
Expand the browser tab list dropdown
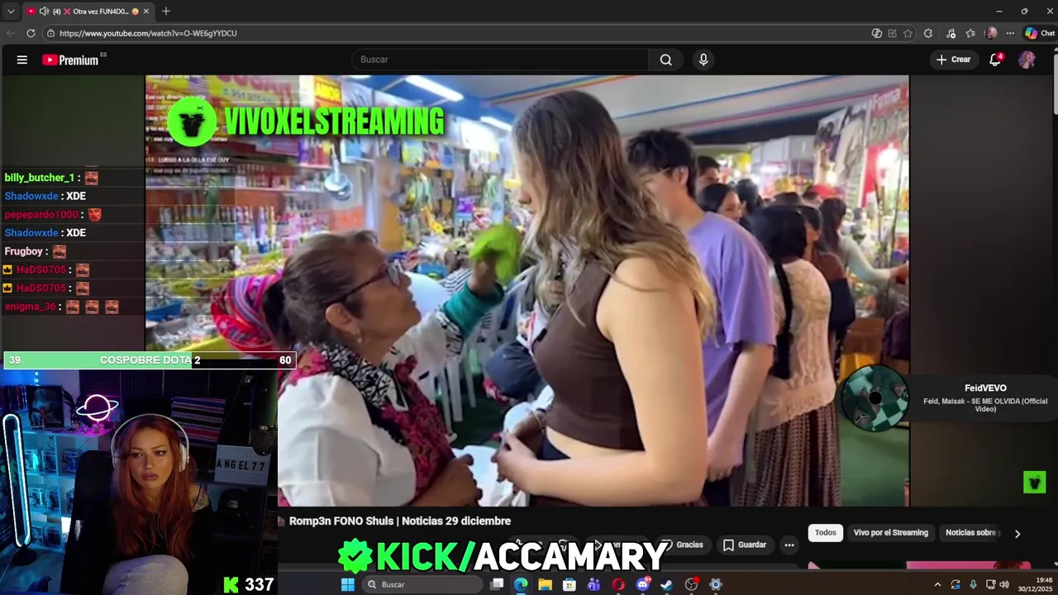point(11,11)
